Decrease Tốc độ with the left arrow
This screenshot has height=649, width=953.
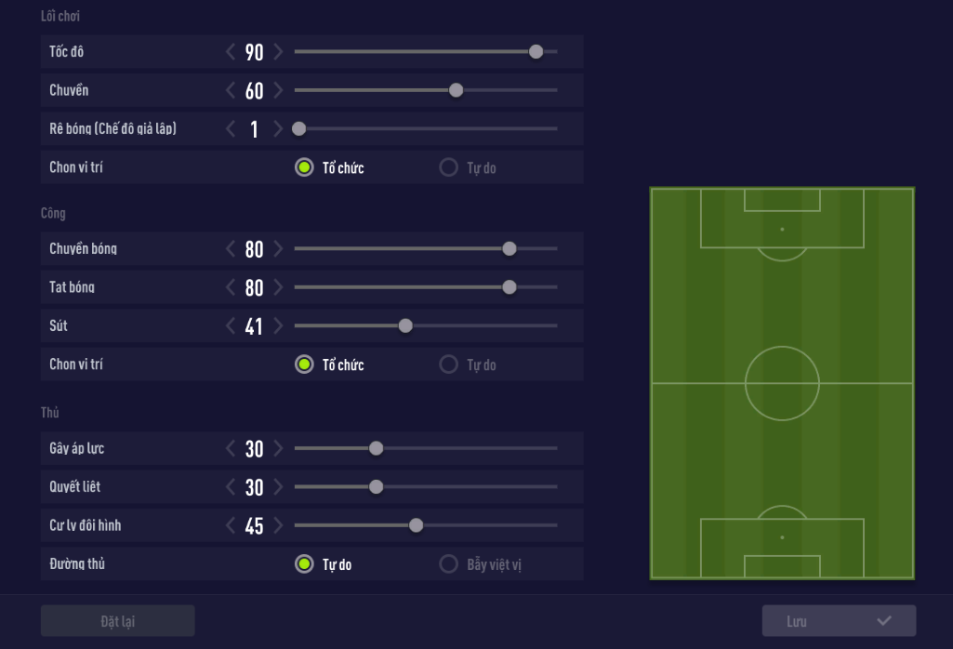[231, 52]
